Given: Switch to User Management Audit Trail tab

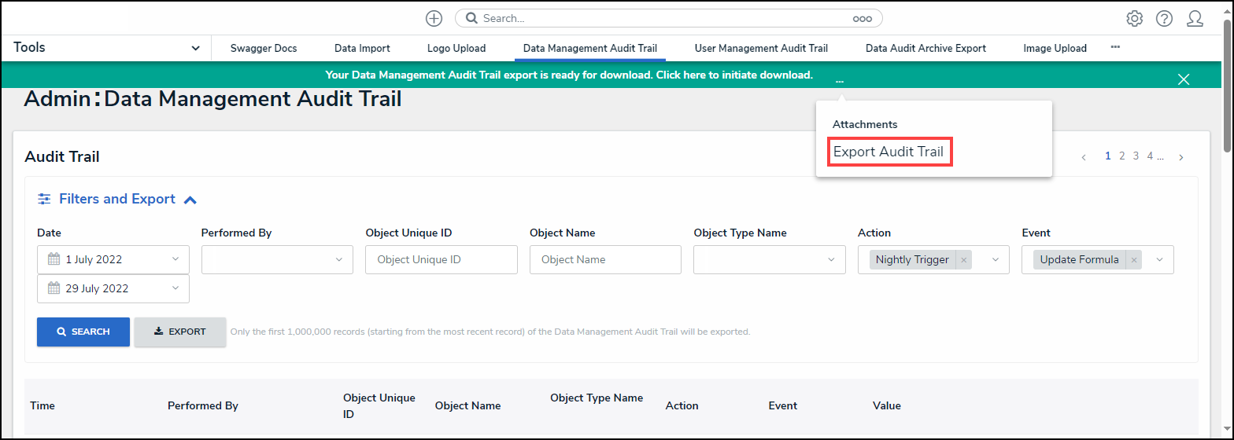Looking at the screenshot, I should [760, 48].
